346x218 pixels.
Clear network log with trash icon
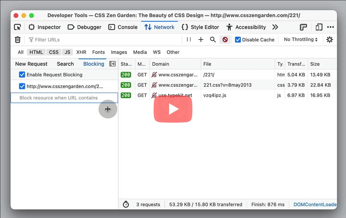click(18, 40)
